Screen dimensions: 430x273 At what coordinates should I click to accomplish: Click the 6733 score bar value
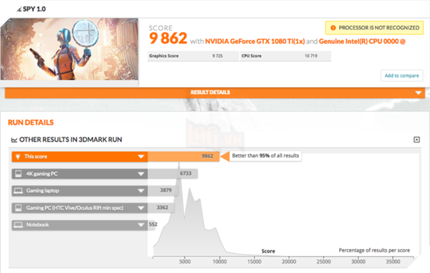click(x=186, y=173)
